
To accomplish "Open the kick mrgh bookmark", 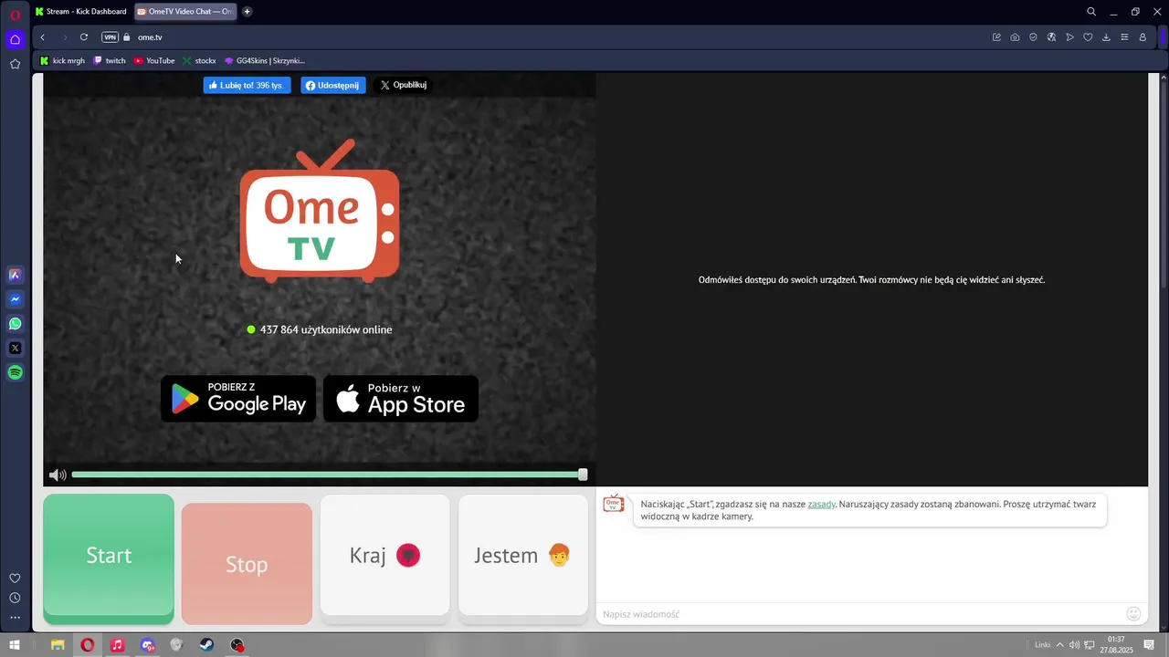I will point(62,61).
